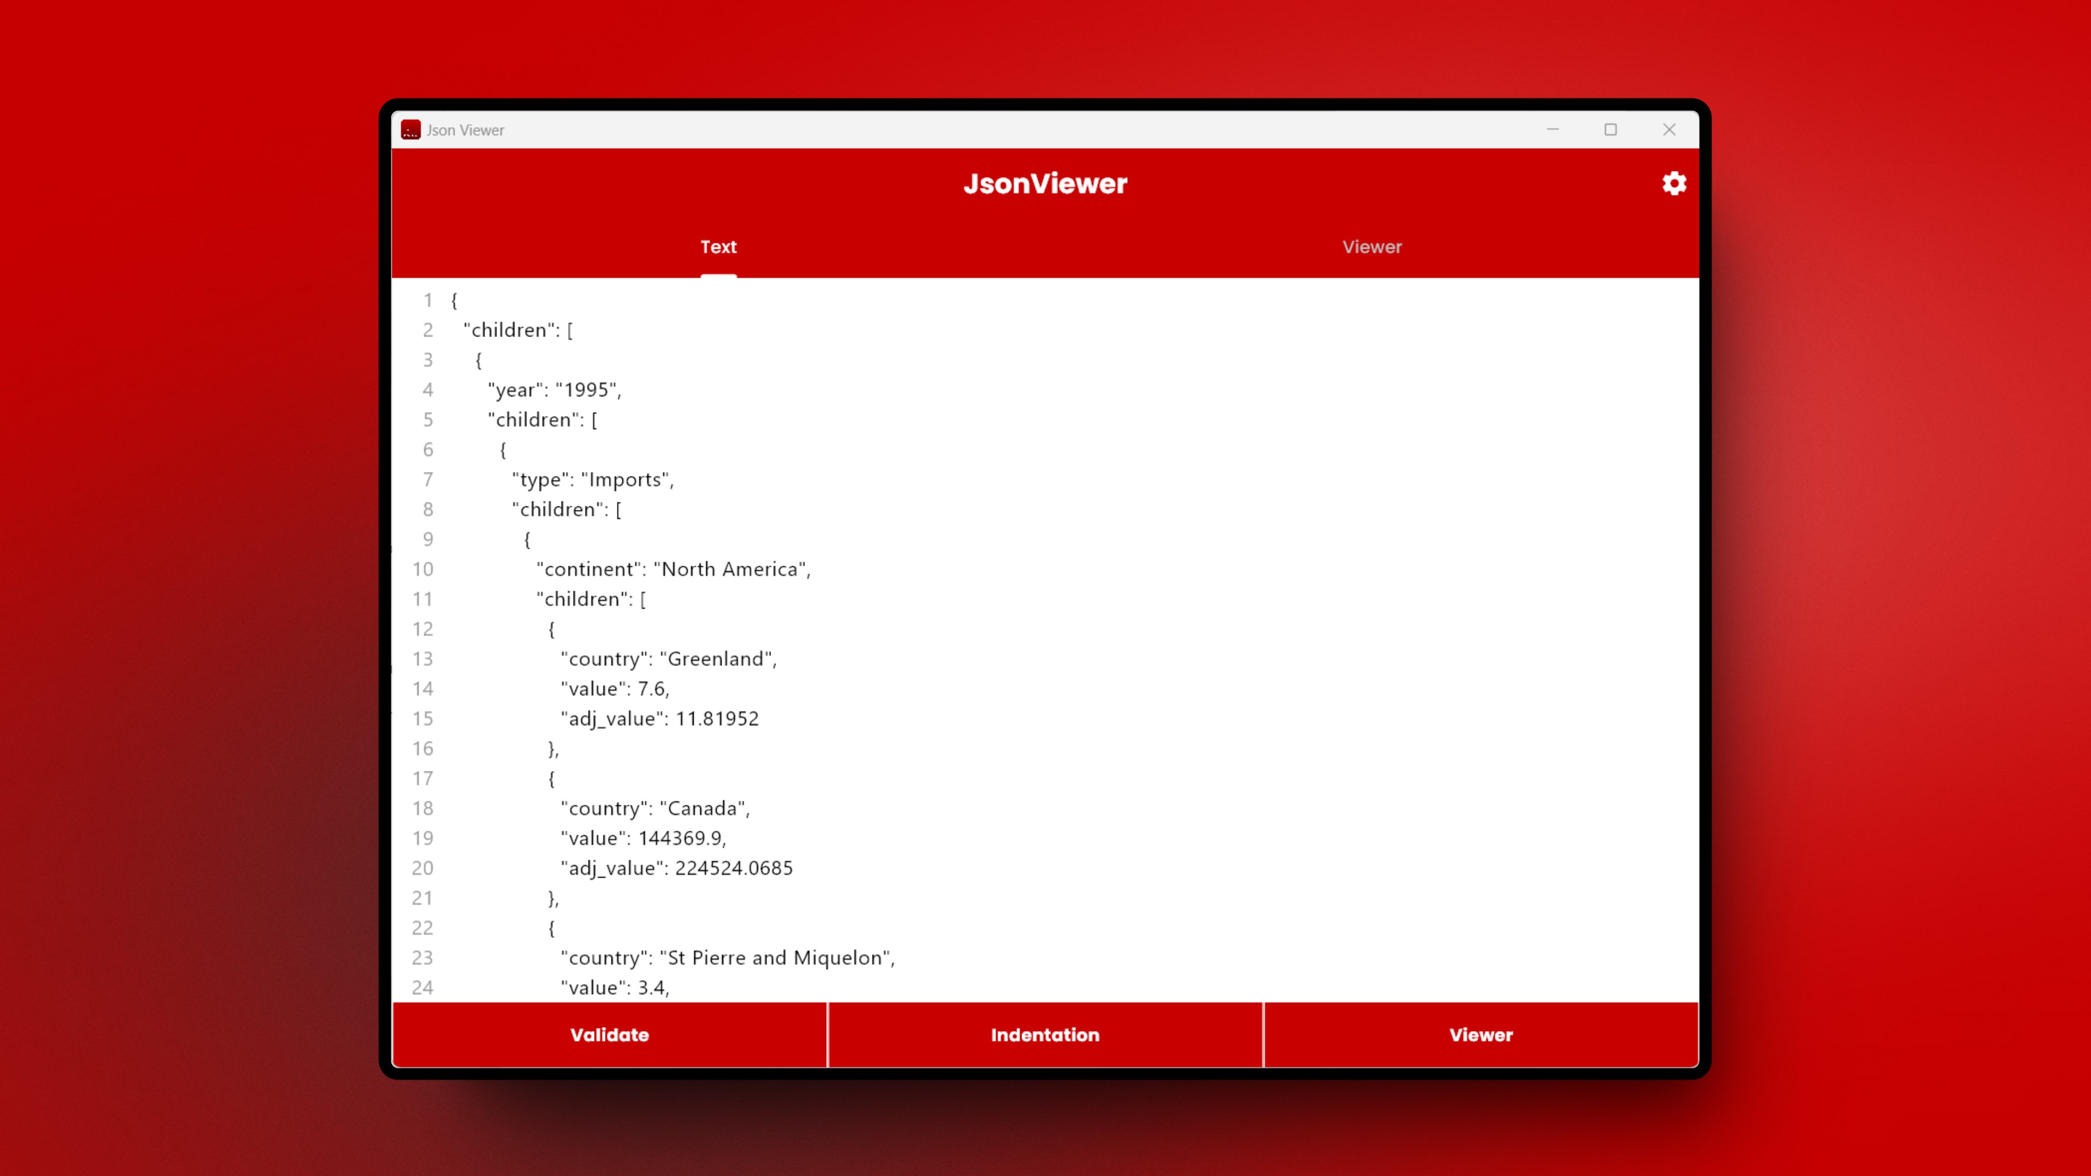The image size is (2091, 1176).
Task: Click the "type": "Imports" line
Action: coord(592,480)
